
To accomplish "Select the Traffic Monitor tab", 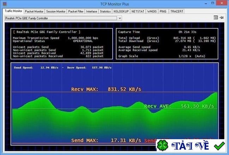I will point(13,11).
